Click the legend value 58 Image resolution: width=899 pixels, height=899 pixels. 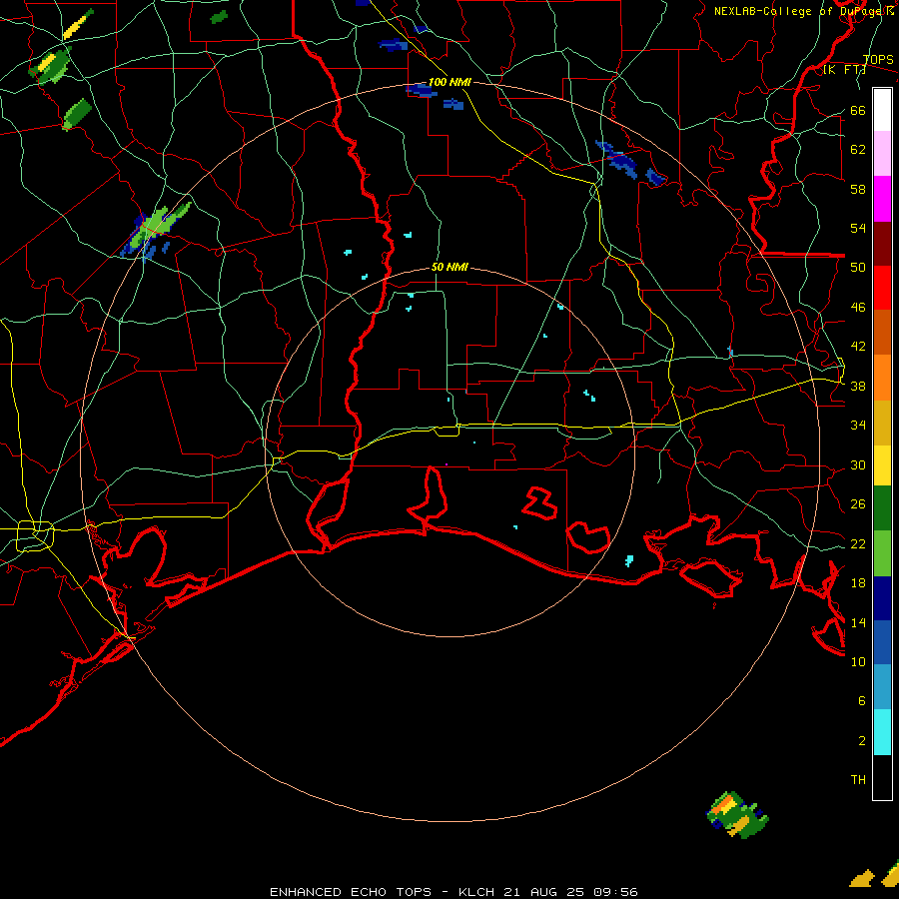[858, 189]
